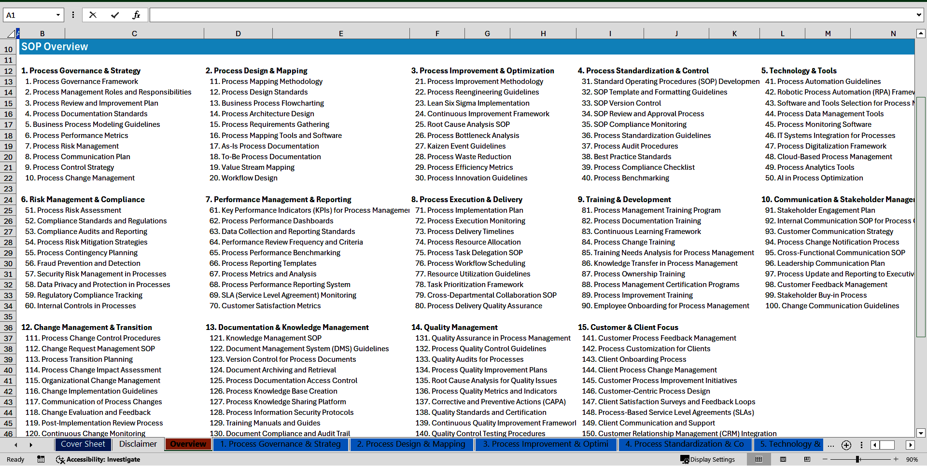Open Display Settings in status bar
Viewport: 927px width, 466px height.
point(708,459)
